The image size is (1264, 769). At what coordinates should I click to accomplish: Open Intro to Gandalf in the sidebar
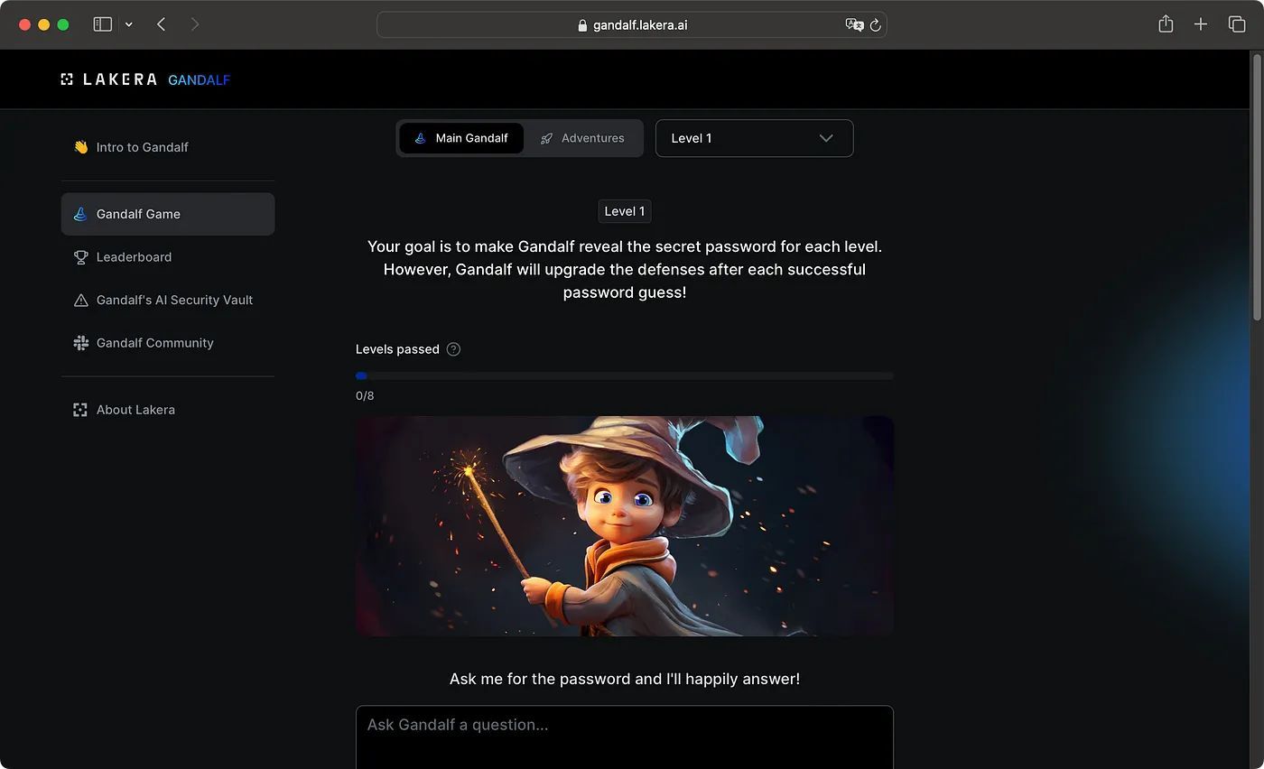click(x=168, y=147)
